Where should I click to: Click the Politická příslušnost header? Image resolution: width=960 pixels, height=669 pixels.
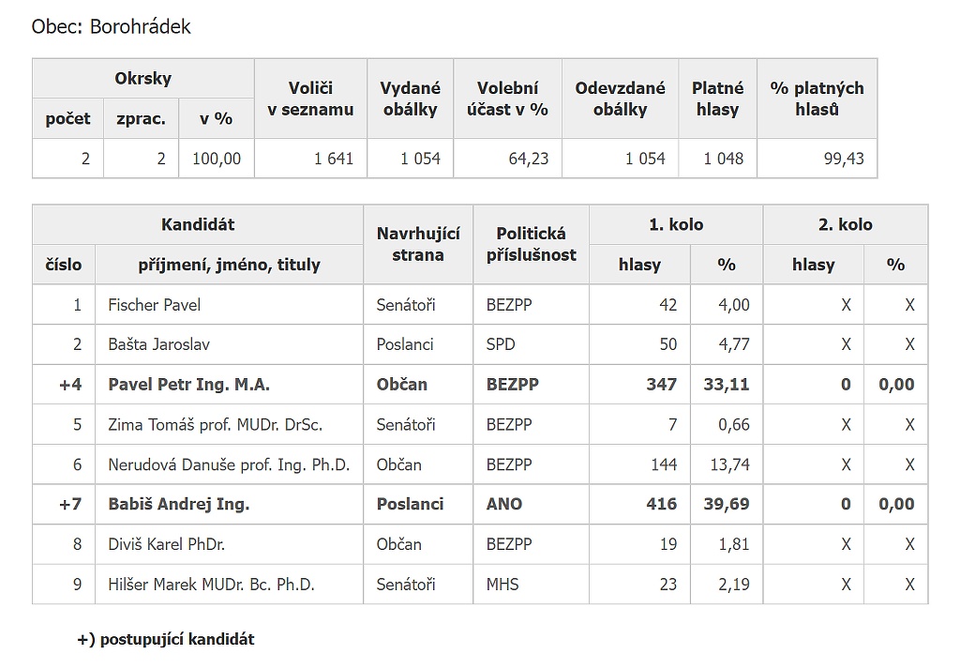point(531,245)
